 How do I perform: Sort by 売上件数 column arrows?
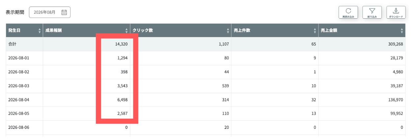[315, 30]
